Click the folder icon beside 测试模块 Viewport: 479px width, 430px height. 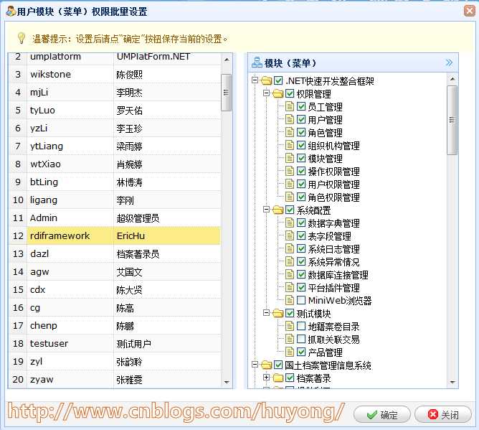click(x=278, y=314)
